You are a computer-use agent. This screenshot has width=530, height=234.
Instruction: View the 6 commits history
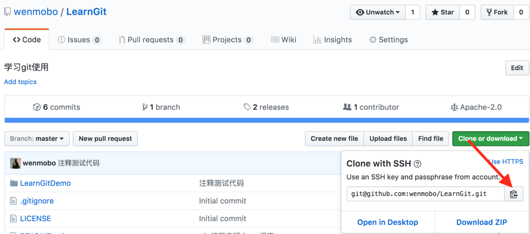[56, 107]
